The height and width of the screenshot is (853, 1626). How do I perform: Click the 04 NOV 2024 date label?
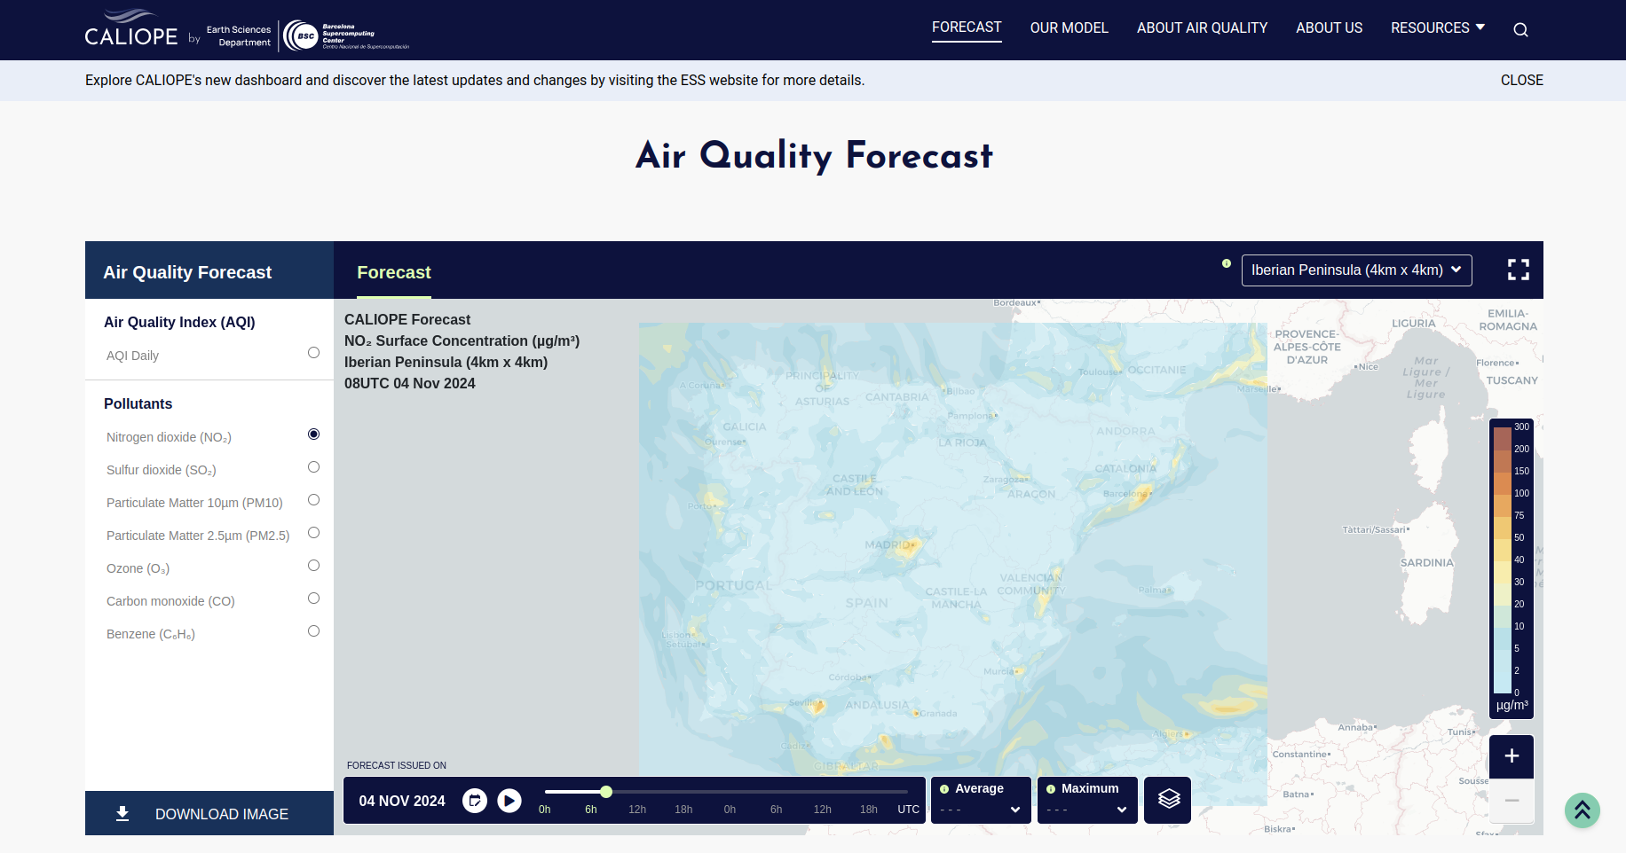(x=402, y=801)
